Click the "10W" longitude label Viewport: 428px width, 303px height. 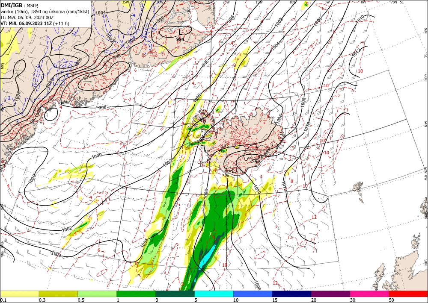293,2
